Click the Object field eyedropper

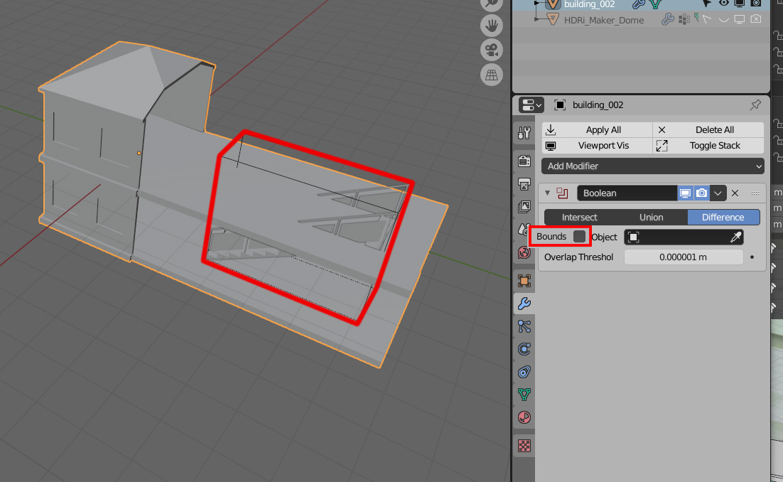pyautogui.click(x=735, y=237)
